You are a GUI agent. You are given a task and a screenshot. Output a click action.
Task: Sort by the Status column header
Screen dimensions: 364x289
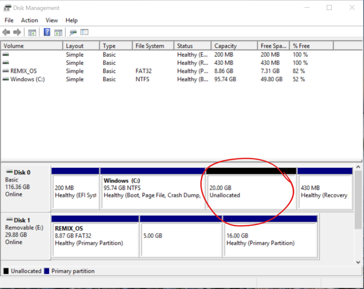tap(193, 46)
